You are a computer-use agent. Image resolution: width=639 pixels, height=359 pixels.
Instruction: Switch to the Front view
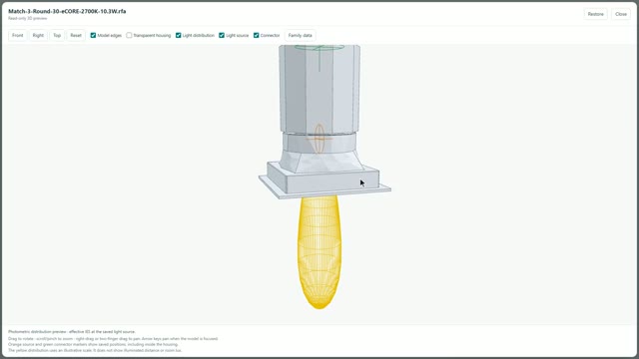[18, 36]
